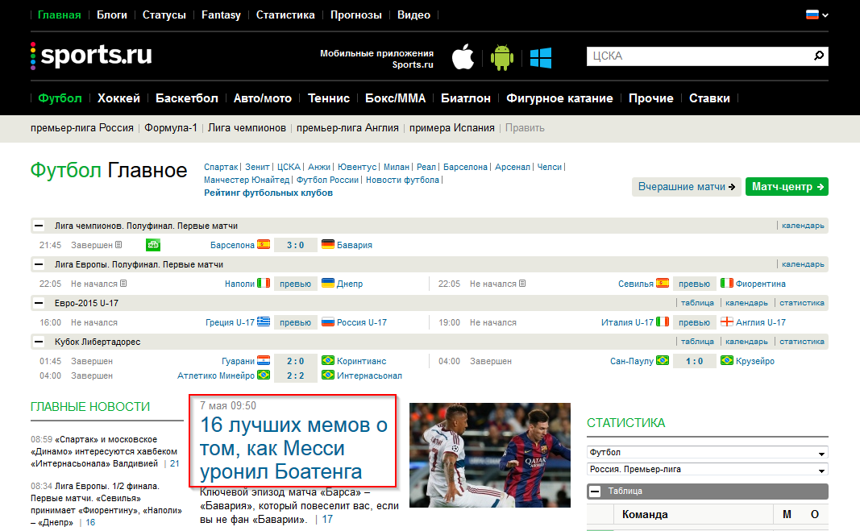Open broadcast icon for Barcelona match

[x=153, y=245]
